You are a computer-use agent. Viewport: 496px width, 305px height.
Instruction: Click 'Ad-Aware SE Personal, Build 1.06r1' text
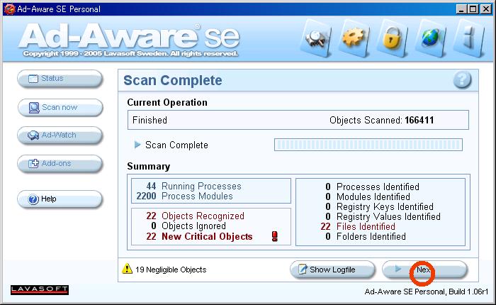426,292
